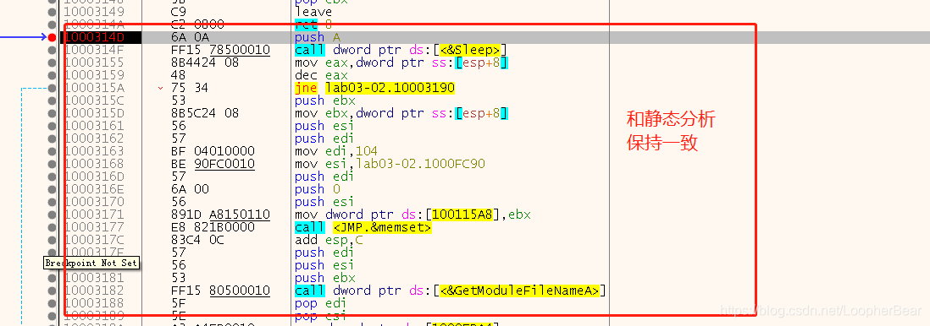Toggle breakpoint dot at address 10003149
Image resolution: width=930 pixels, height=326 pixels.
click(x=53, y=12)
